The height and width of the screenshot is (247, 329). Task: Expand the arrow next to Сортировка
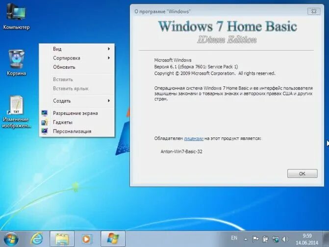(109, 58)
